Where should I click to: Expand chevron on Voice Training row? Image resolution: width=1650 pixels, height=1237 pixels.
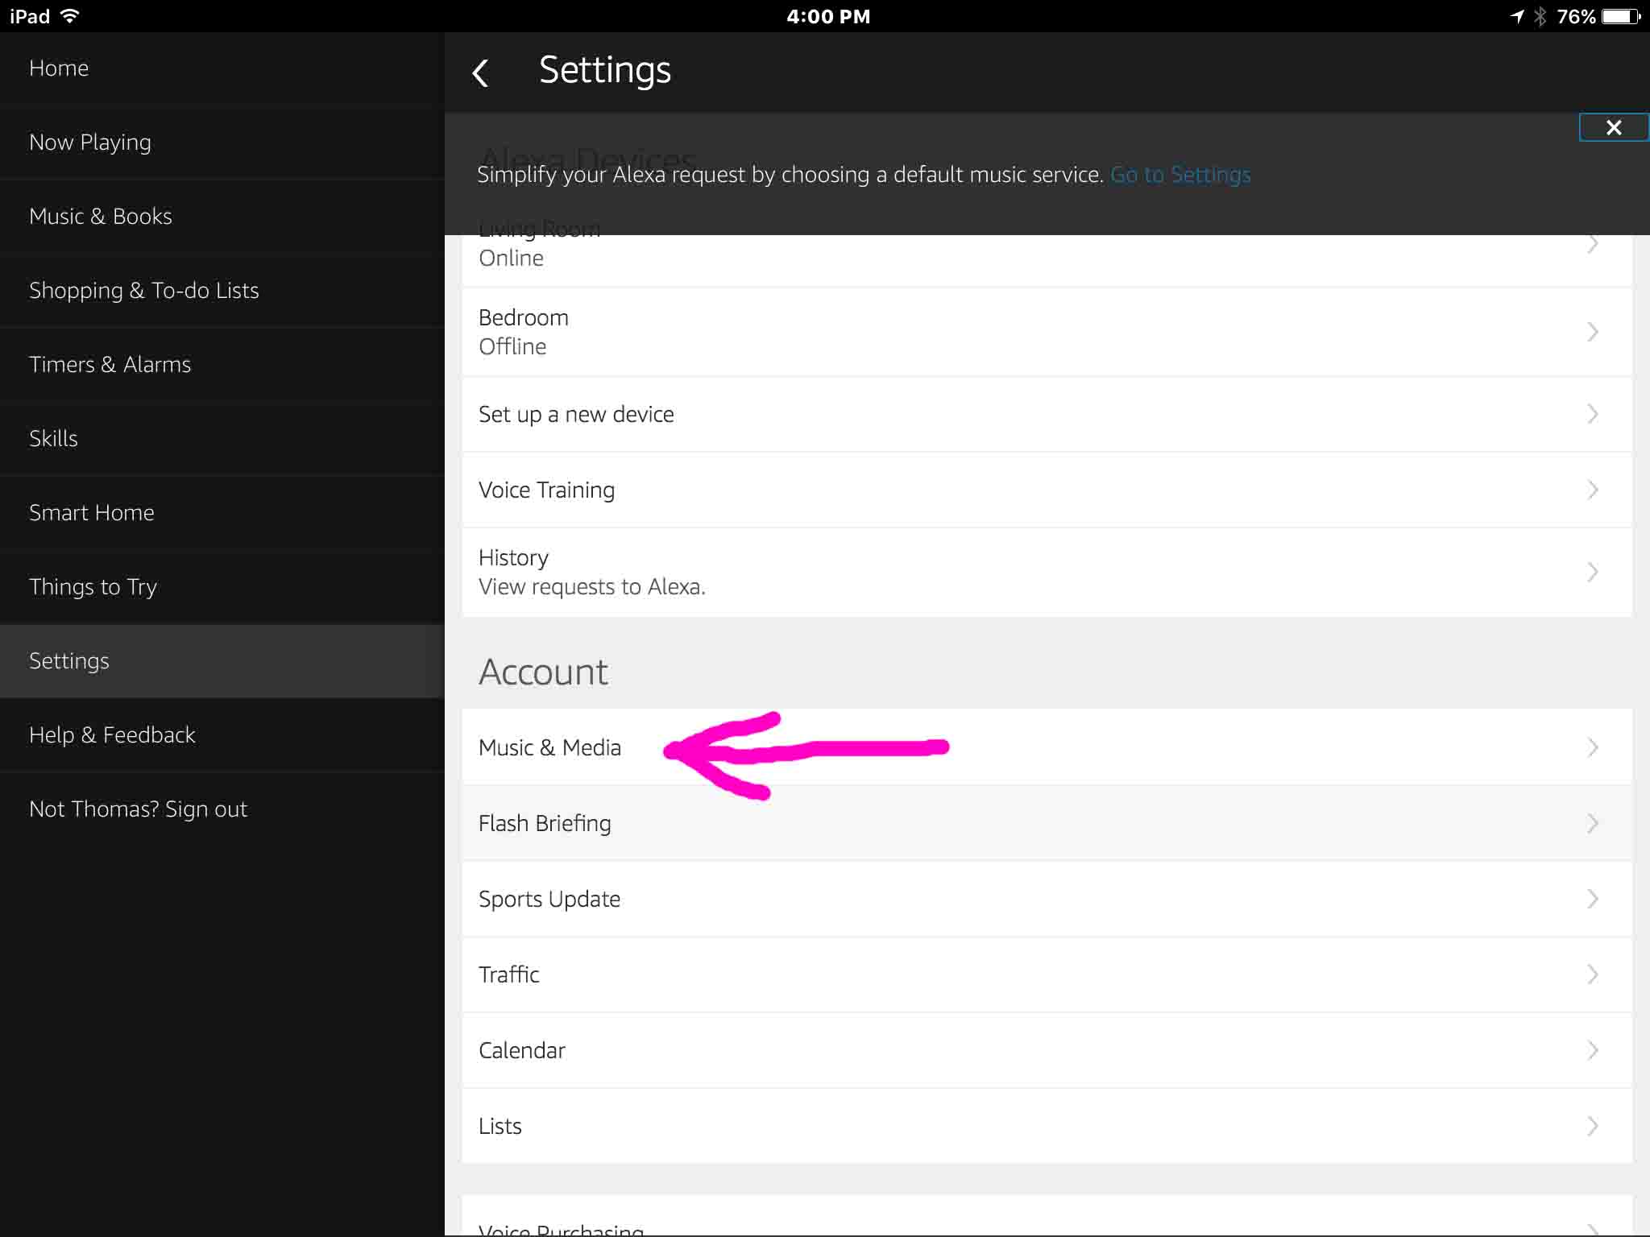click(x=1593, y=490)
